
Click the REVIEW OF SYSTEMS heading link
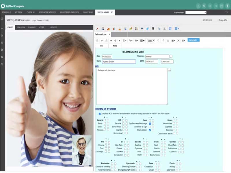[x=106, y=109]
